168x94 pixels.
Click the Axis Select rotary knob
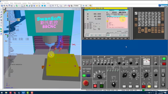tap(113, 84)
